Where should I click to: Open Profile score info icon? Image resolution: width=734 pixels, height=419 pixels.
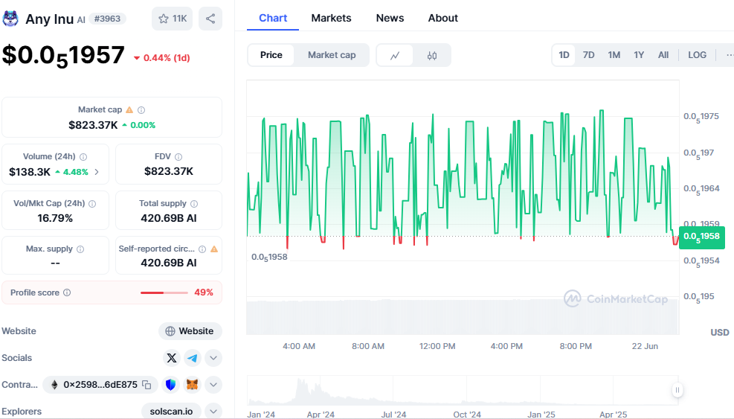point(67,292)
